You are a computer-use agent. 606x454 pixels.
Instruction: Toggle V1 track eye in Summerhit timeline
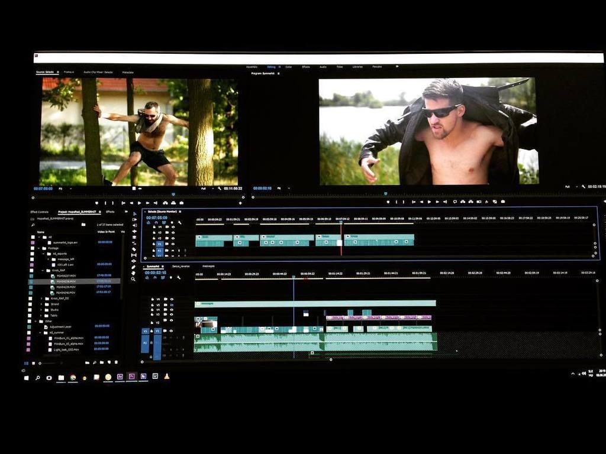pyautogui.click(x=171, y=331)
